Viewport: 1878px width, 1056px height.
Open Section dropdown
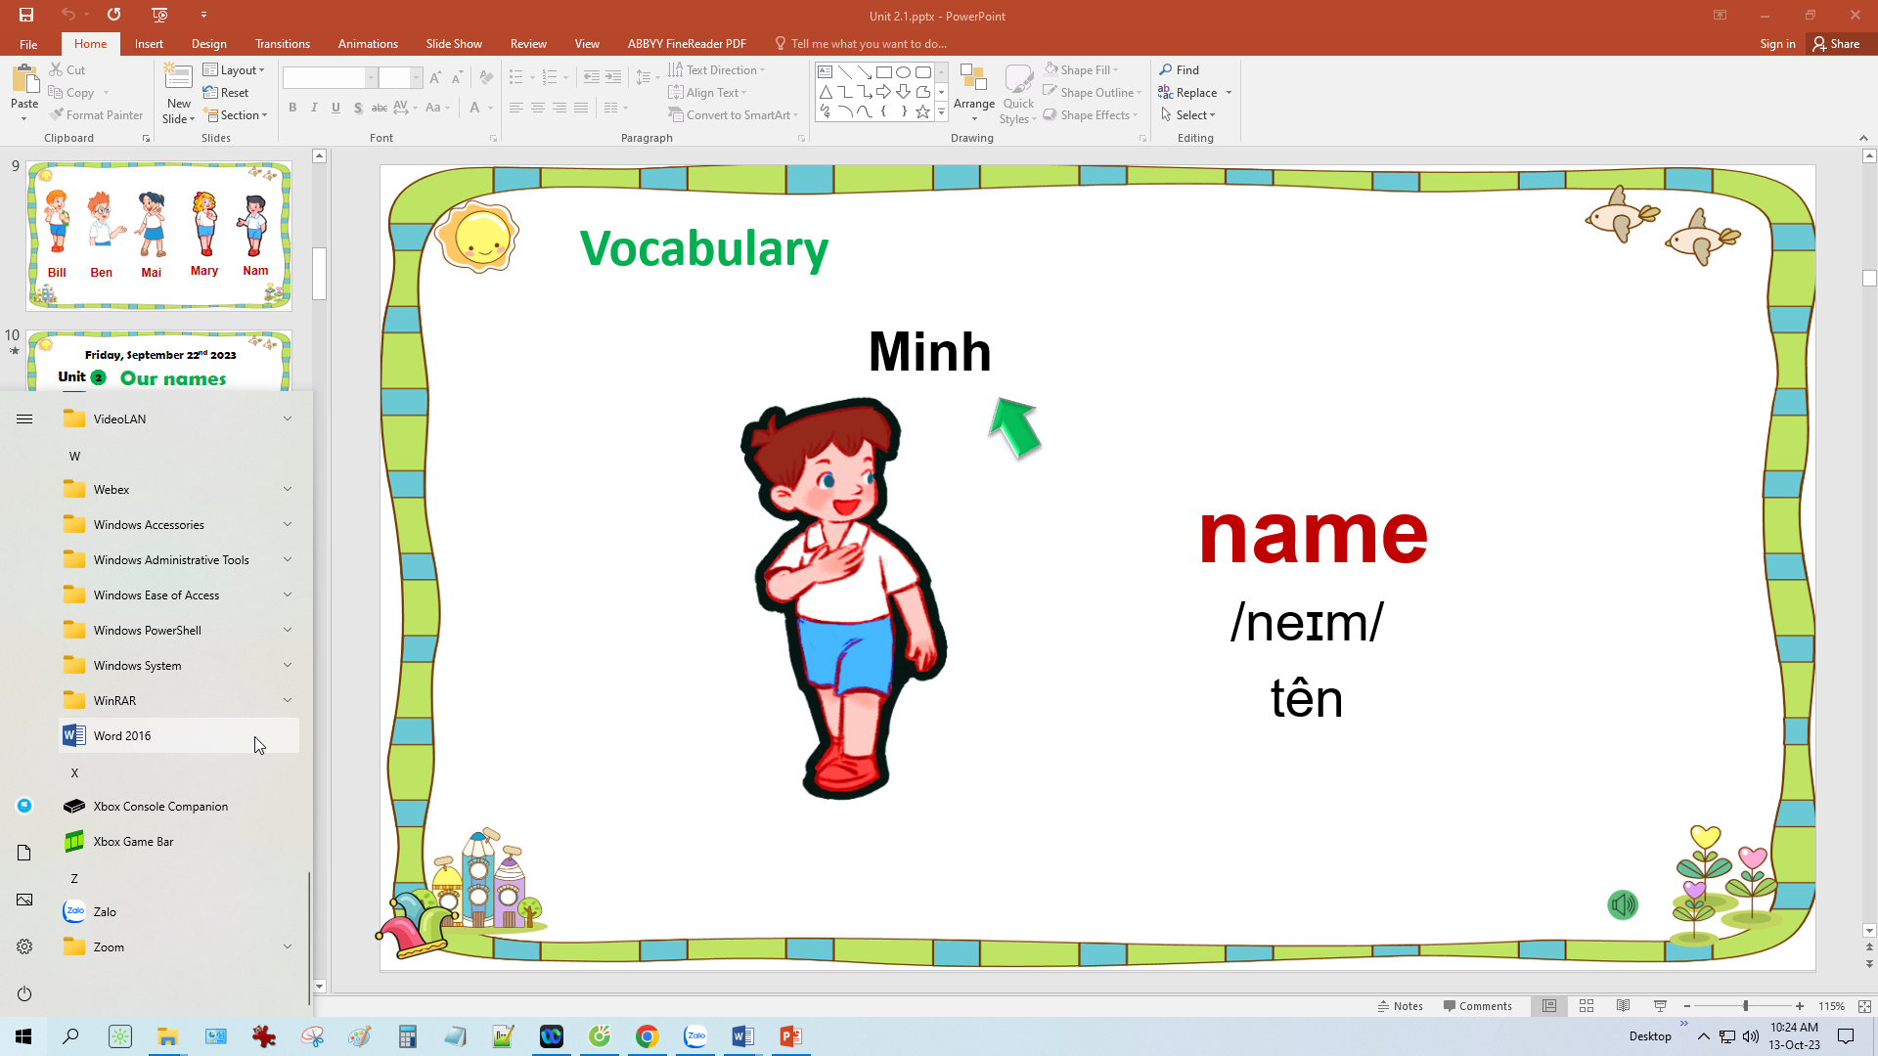click(236, 115)
